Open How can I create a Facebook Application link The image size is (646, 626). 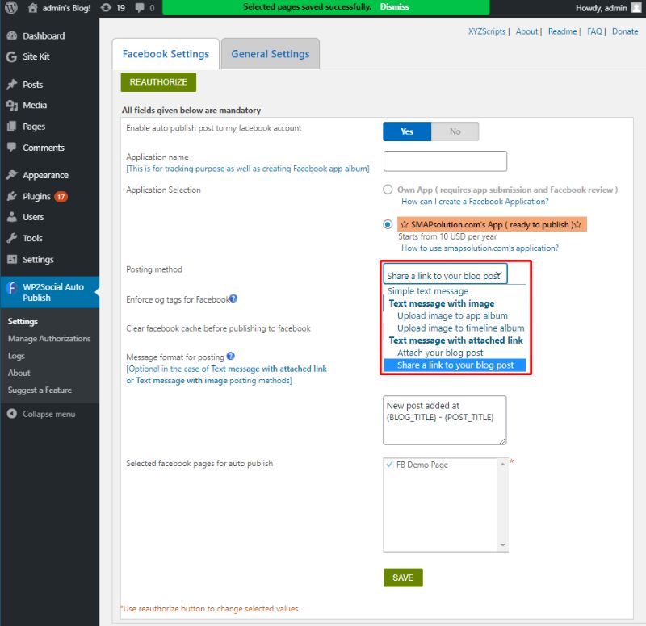[475, 201]
